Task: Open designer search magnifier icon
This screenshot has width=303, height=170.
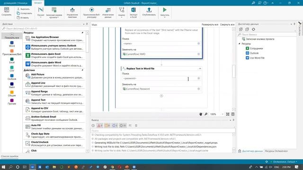Action: (x=206, y=114)
